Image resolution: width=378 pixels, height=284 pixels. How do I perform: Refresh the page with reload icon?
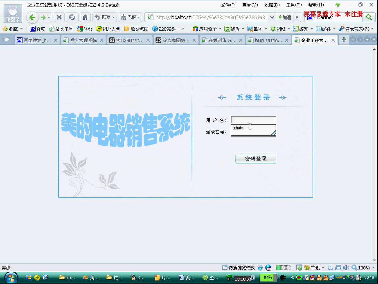coord(72,17)
